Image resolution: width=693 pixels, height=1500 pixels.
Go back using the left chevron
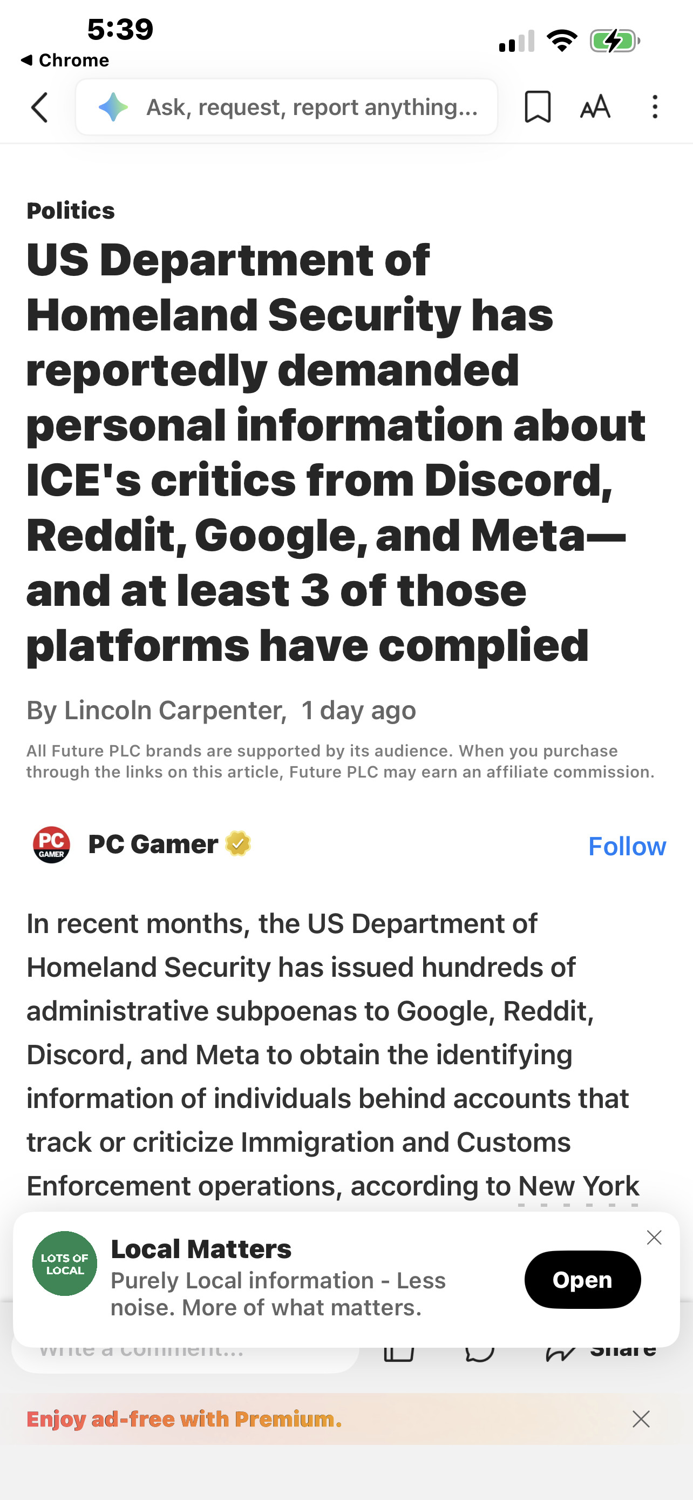click(39, 108)
